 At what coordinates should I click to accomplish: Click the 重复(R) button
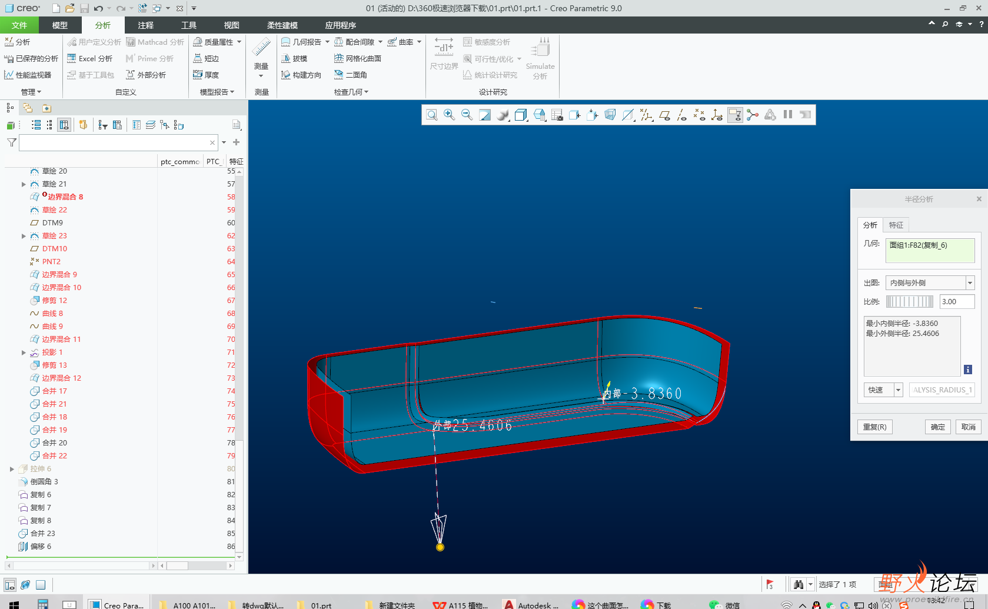[x=875, y=427]
